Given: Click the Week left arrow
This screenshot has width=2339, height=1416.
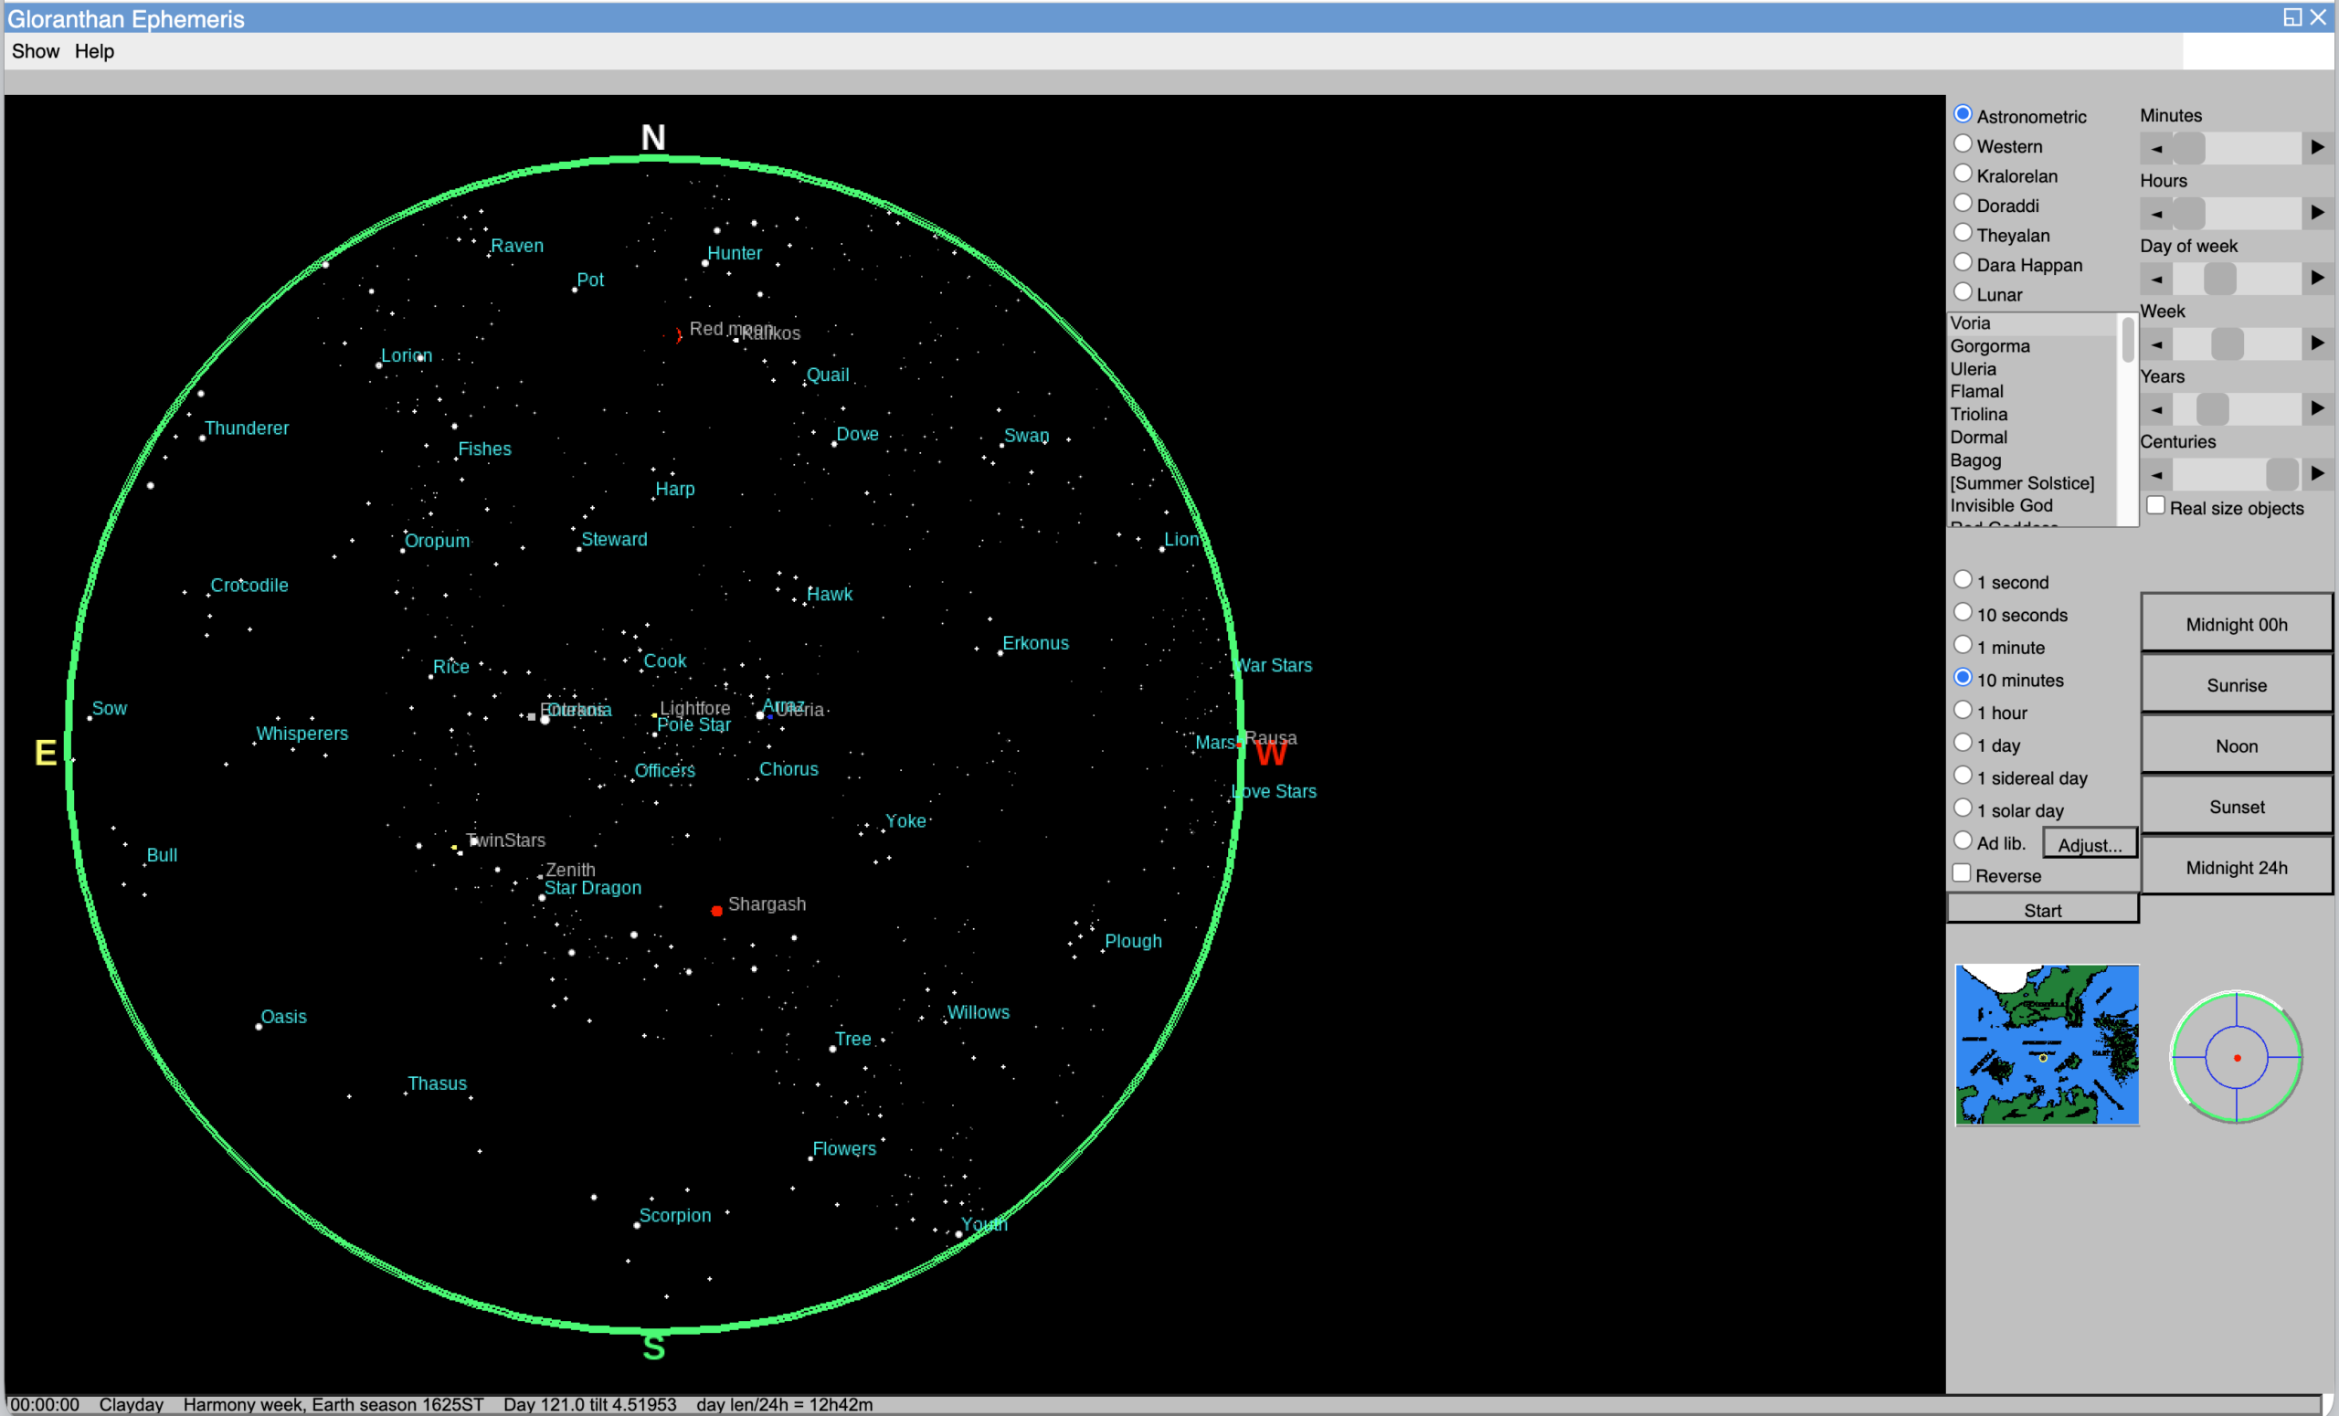Looking at the screenshot, I should click(x=2157, y=343).
